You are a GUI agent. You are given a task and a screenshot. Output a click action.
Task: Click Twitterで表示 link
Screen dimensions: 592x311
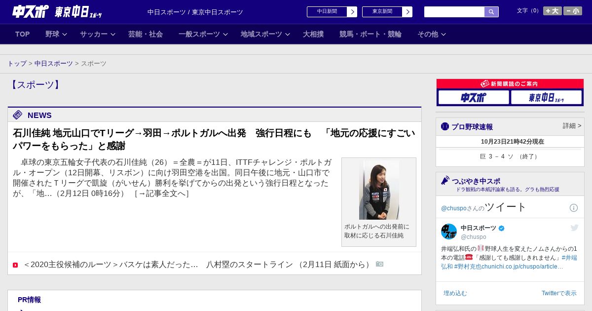tap(559, 293)
